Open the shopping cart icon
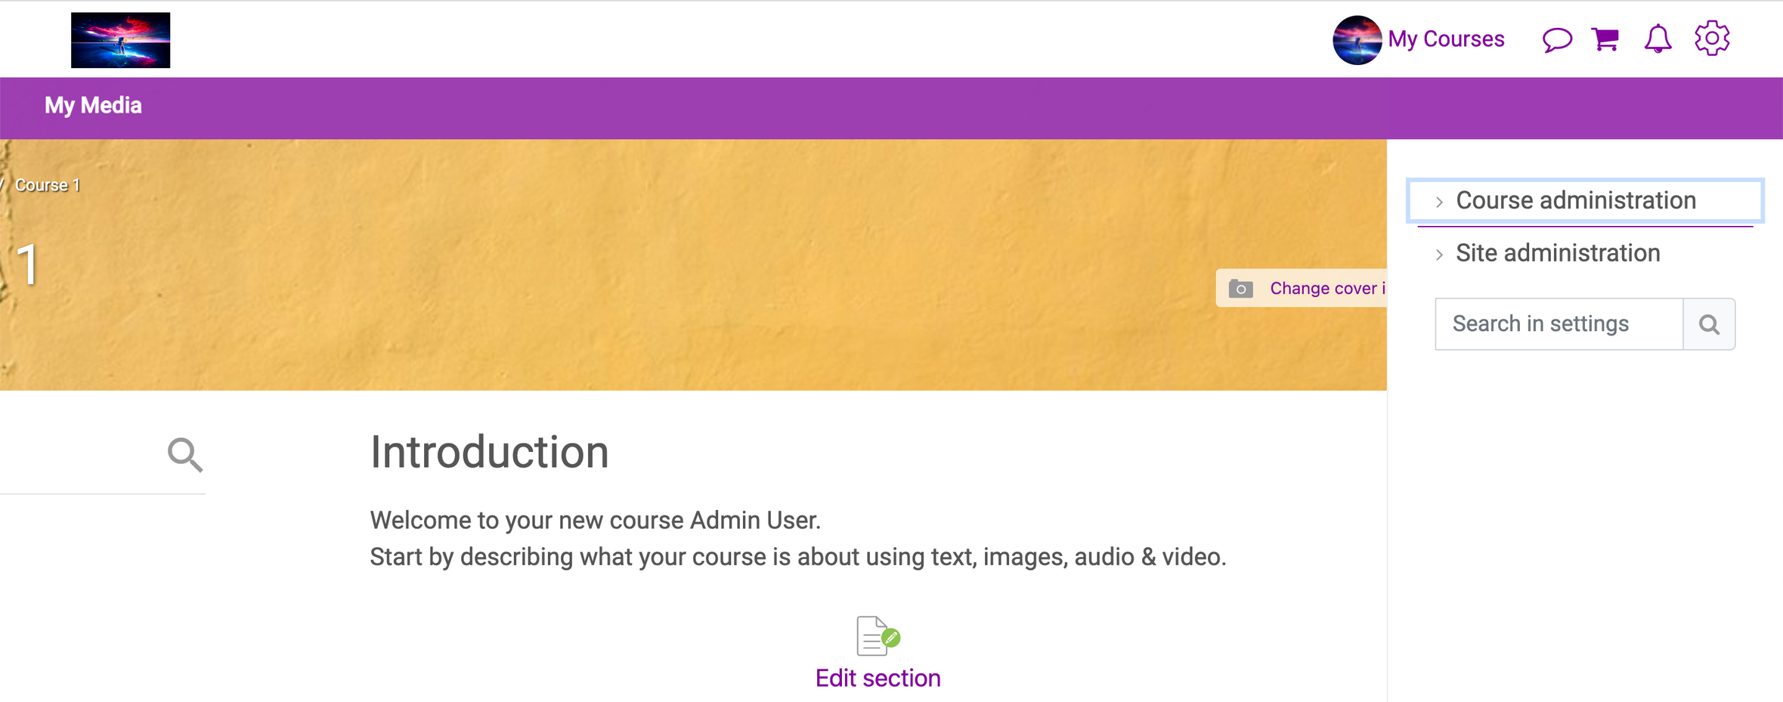 coord(1605,39)
